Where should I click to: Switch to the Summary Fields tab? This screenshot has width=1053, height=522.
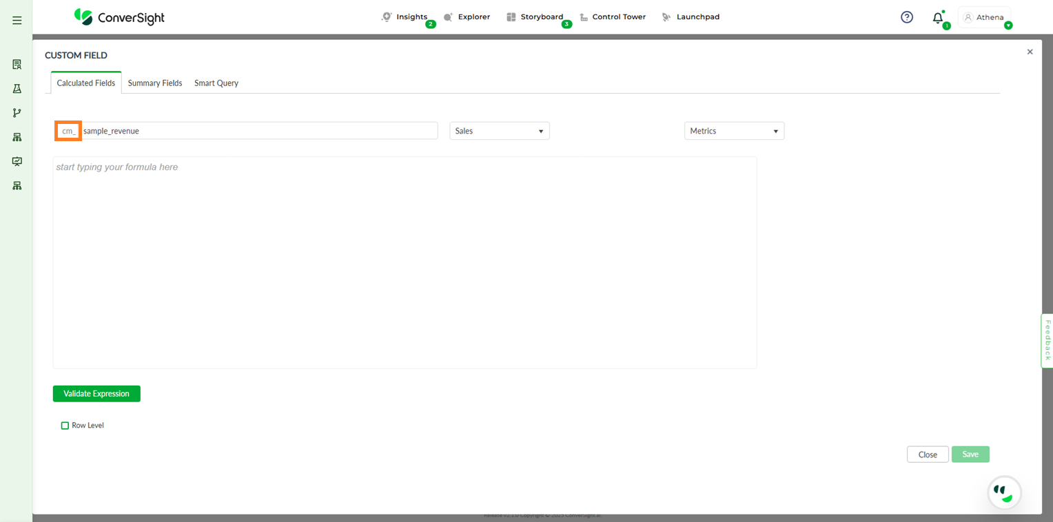tap(155, 83)
